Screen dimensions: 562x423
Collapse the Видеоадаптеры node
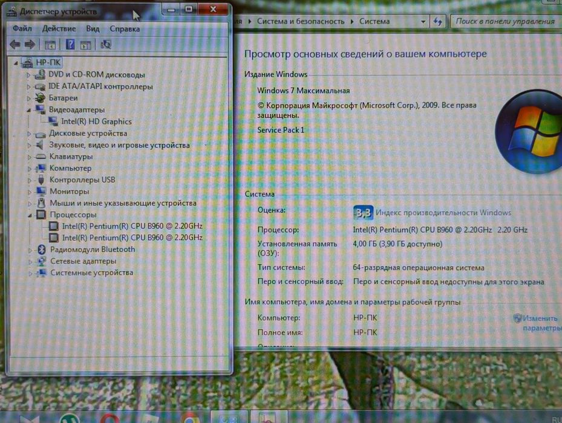click(28, 111)
